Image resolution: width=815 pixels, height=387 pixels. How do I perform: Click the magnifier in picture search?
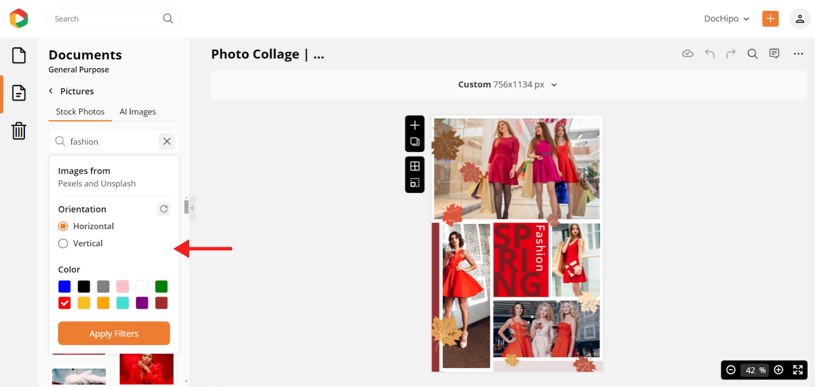[60, 141]
